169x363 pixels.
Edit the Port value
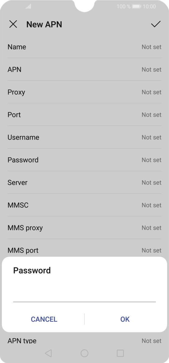[84, 115]
